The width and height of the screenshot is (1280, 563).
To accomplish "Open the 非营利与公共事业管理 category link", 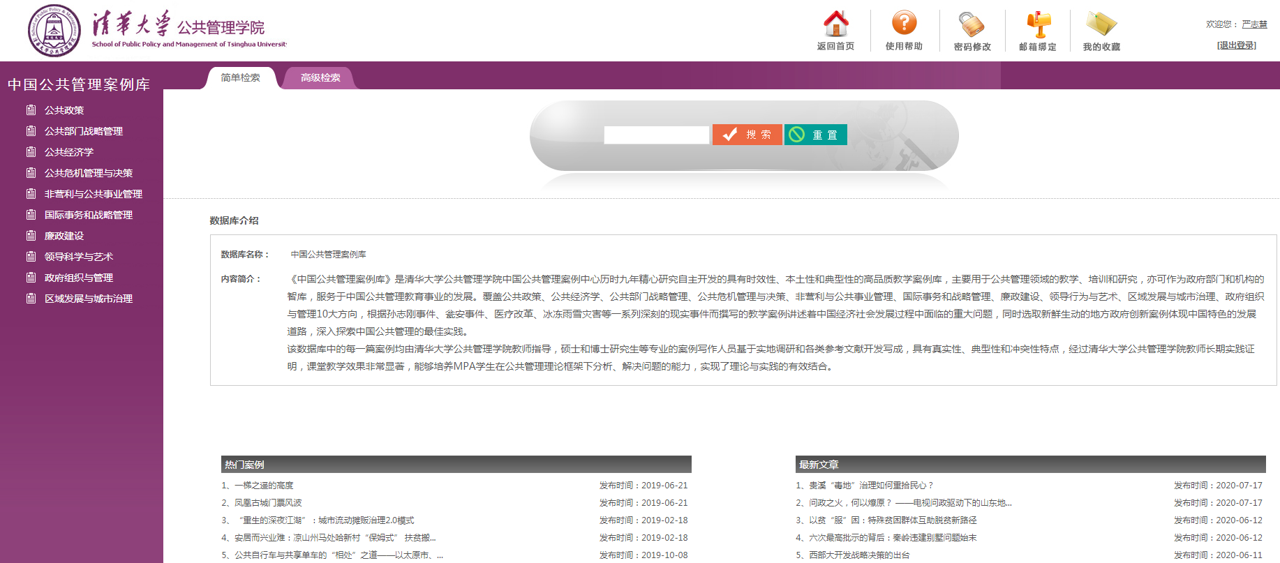I will point(94,194).
